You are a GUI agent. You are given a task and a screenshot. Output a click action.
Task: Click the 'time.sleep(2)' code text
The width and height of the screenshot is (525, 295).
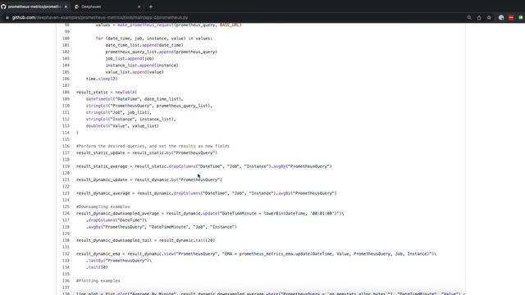tap(102, 79)
